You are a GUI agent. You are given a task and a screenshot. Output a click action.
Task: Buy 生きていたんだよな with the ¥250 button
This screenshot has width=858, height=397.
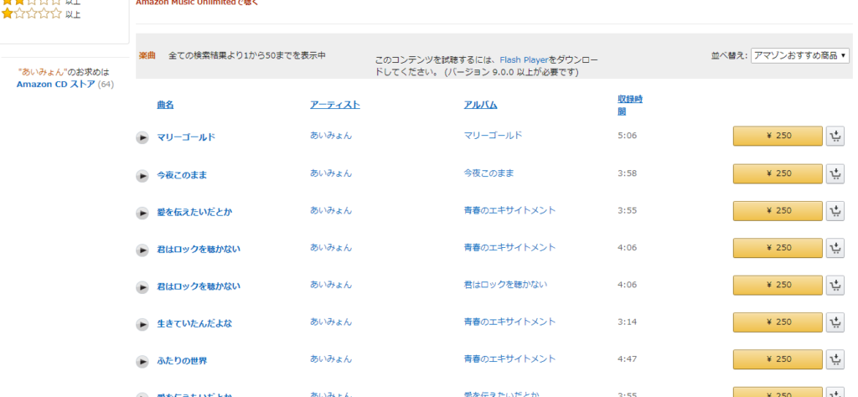[778, 322]
